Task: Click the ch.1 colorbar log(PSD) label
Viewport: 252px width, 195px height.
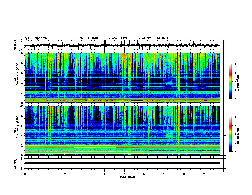Action: click(238, 83)
